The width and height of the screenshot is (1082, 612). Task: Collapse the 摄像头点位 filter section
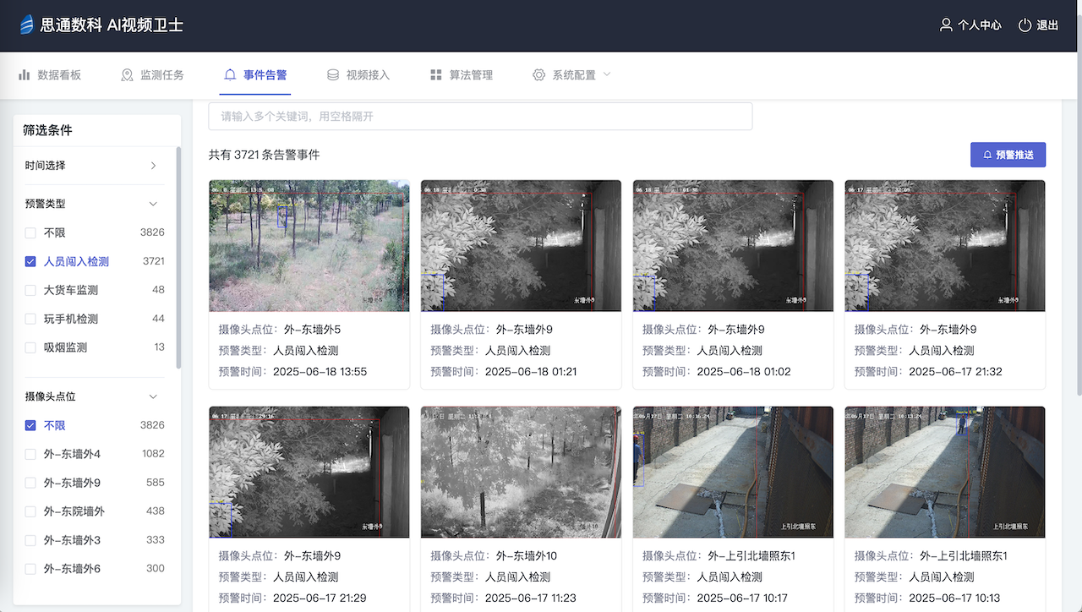153,396
